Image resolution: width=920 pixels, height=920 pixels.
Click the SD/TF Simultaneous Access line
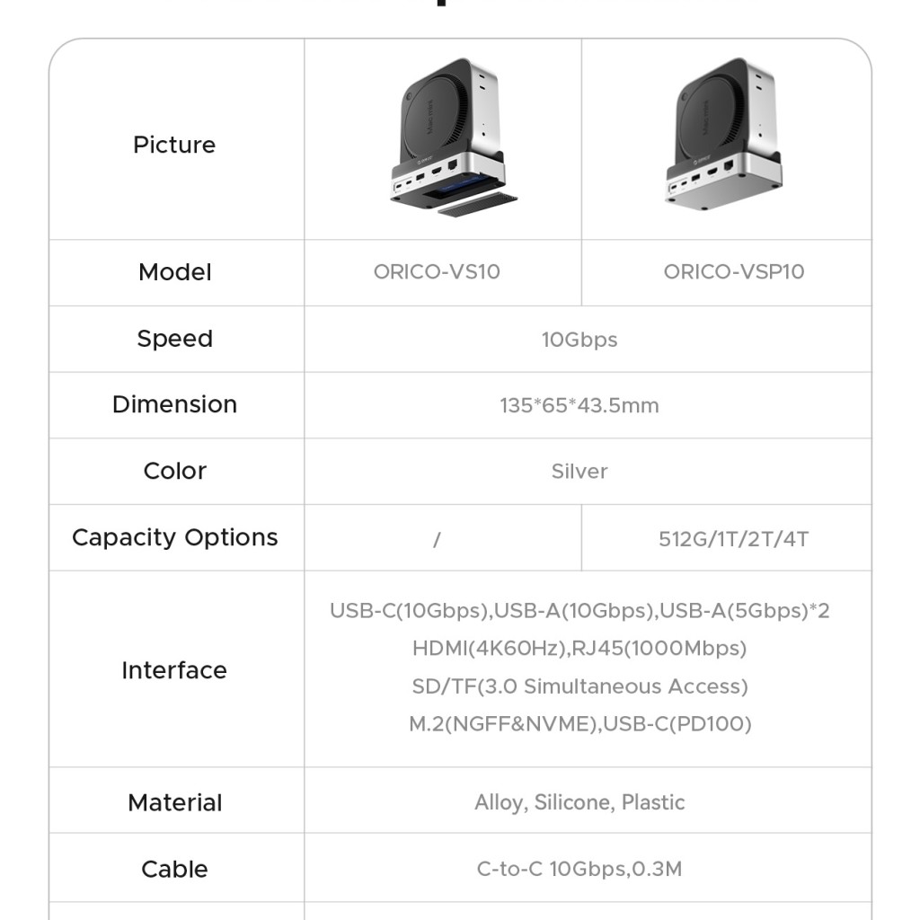pyautogui.click(x=579, y=686)
